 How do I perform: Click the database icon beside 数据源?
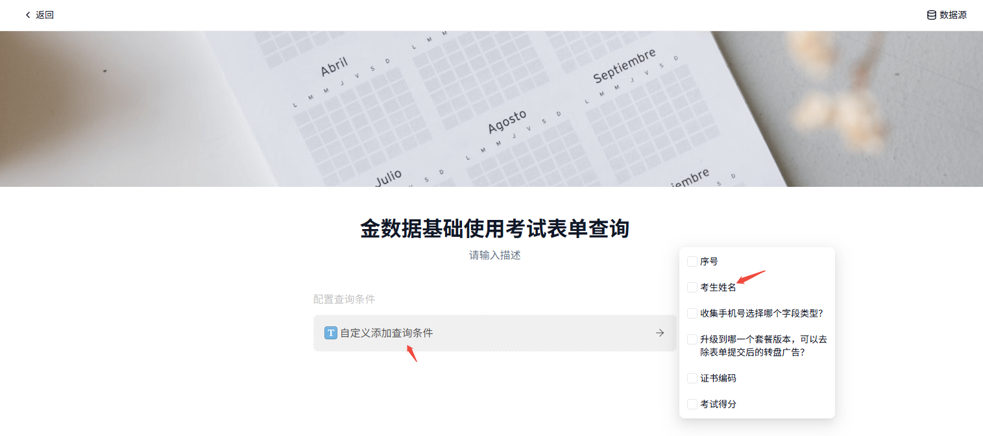[x=931, y=15]
